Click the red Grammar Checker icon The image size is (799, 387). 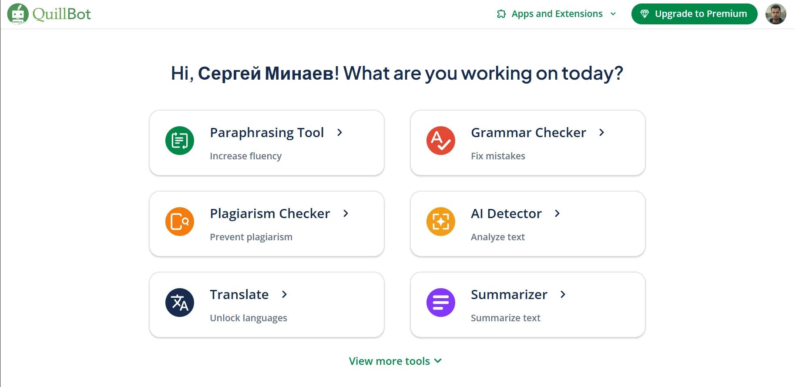(x=441, y=141)
